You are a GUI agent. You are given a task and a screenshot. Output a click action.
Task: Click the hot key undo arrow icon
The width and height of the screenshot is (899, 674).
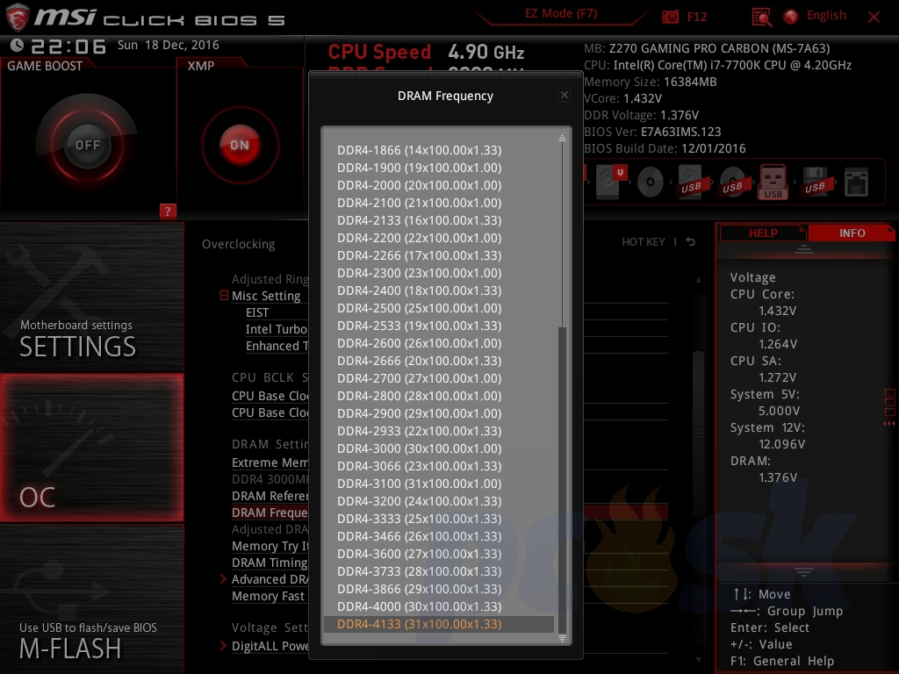click(691, 242)
